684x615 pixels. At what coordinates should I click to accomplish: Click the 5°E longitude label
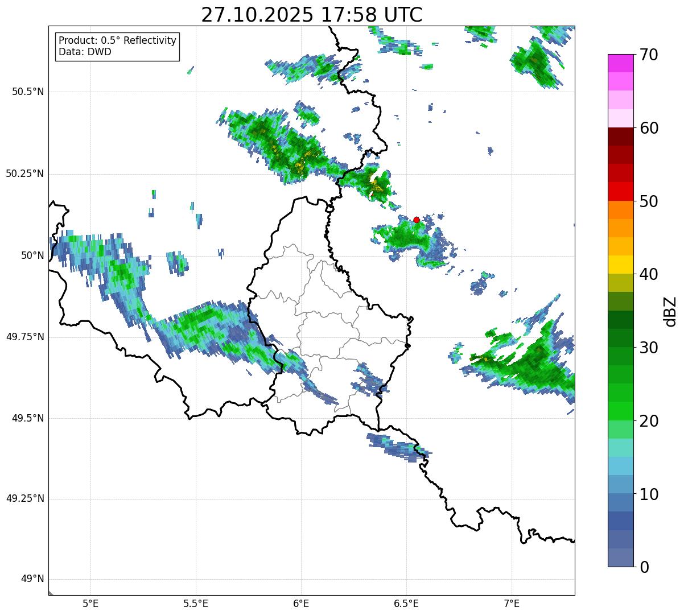pos(90,604)
